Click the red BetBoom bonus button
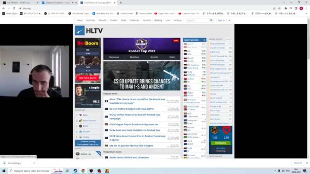Image resolution: width=310 pixels, height=174 pixels. (88, 78)
